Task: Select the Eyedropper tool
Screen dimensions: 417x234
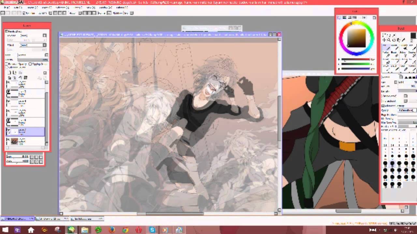Action: point(404,40)
